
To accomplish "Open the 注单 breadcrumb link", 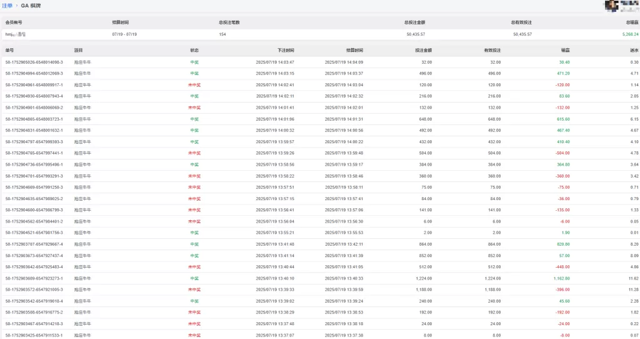I will pos(7,6).
